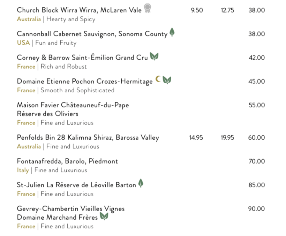Click the USA country label under Cannonball
Screen dimensions: 286x236
coord(23,43)
